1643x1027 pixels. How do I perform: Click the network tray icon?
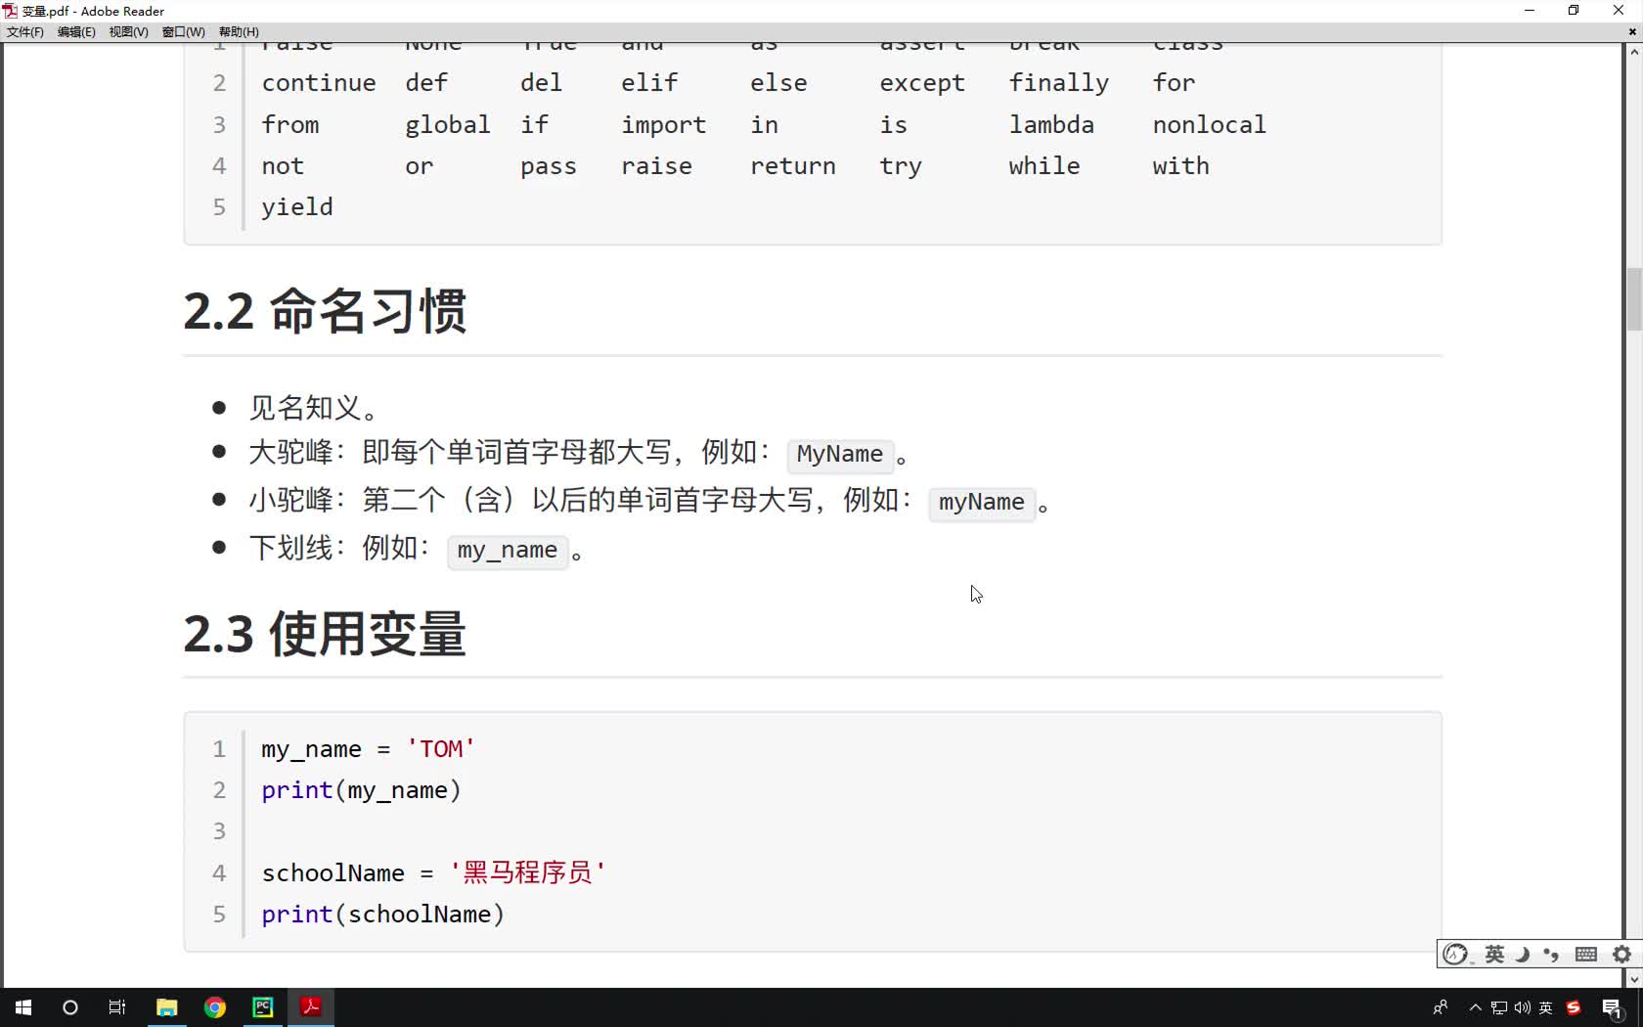point(1498,1007)
